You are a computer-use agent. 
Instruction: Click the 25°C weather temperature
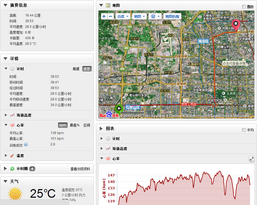[43, 194]
